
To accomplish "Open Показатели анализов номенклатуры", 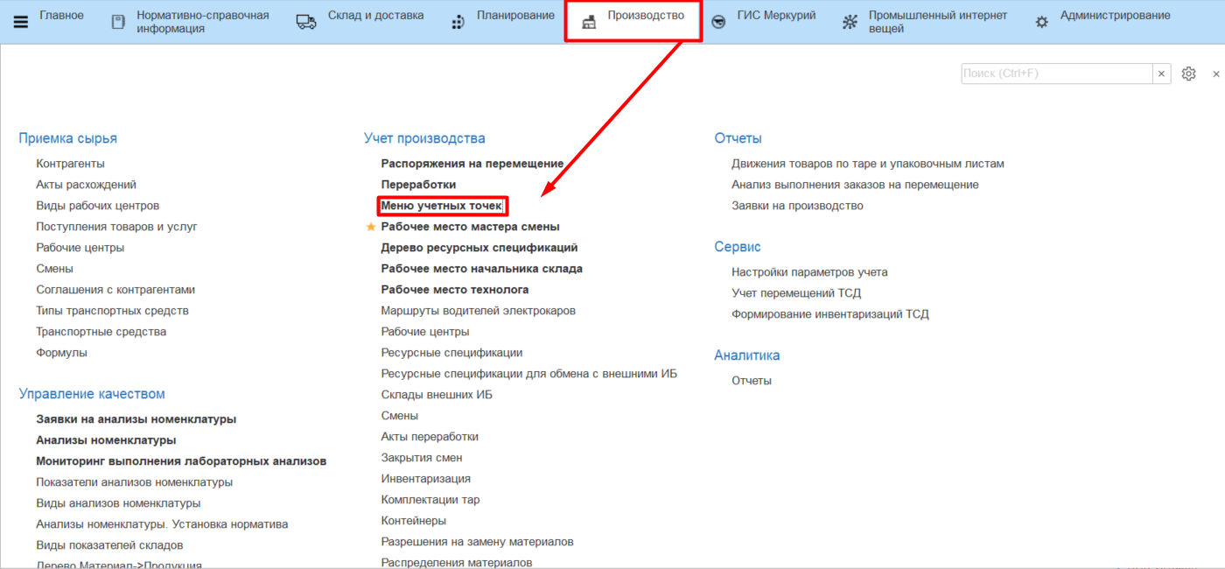I will 134,482.
